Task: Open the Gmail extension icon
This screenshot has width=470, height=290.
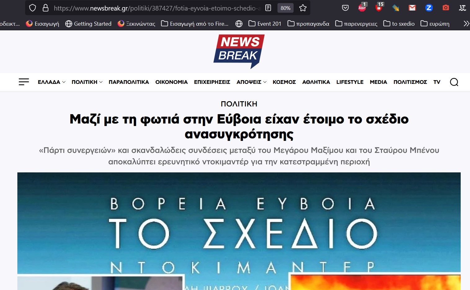Action: click(x=412, y=8)
